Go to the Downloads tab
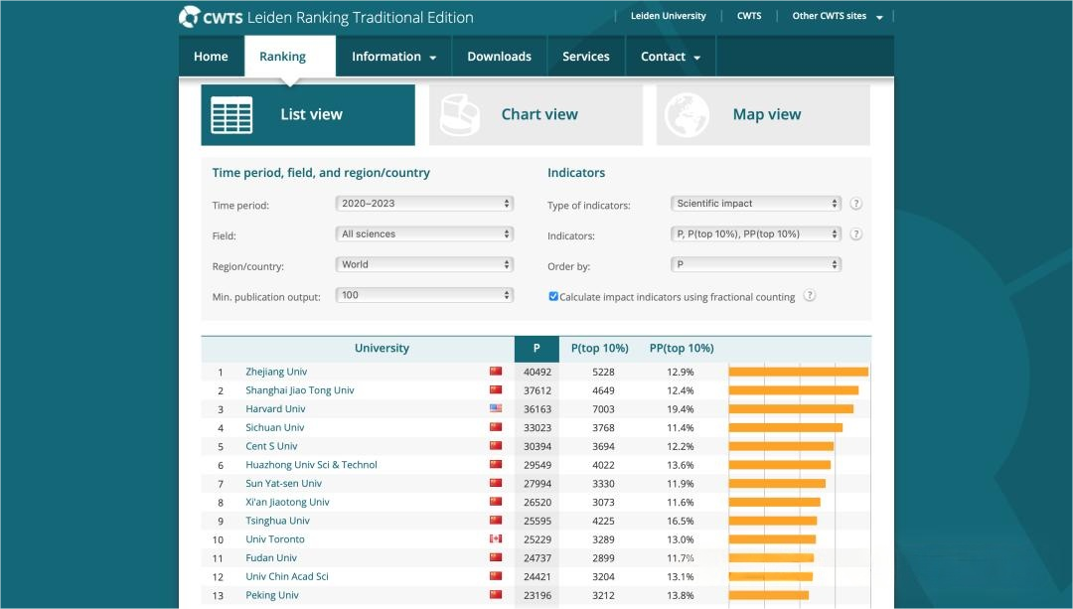Viewport: 1073px width, 609px height. pyautogui.click(x=499, y=57)
